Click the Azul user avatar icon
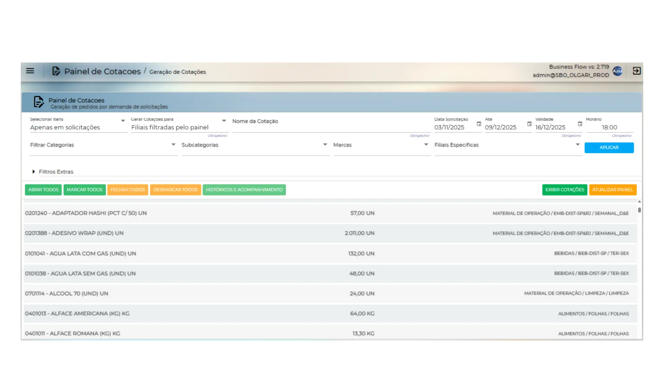This screenshot has width=664, height=373. pos(617,71)
